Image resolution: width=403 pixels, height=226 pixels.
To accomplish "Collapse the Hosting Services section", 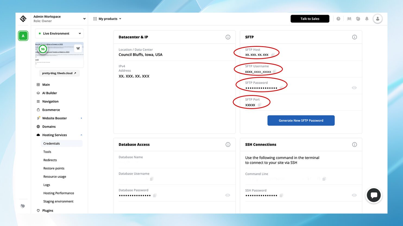I will click(x=81, y=135).
